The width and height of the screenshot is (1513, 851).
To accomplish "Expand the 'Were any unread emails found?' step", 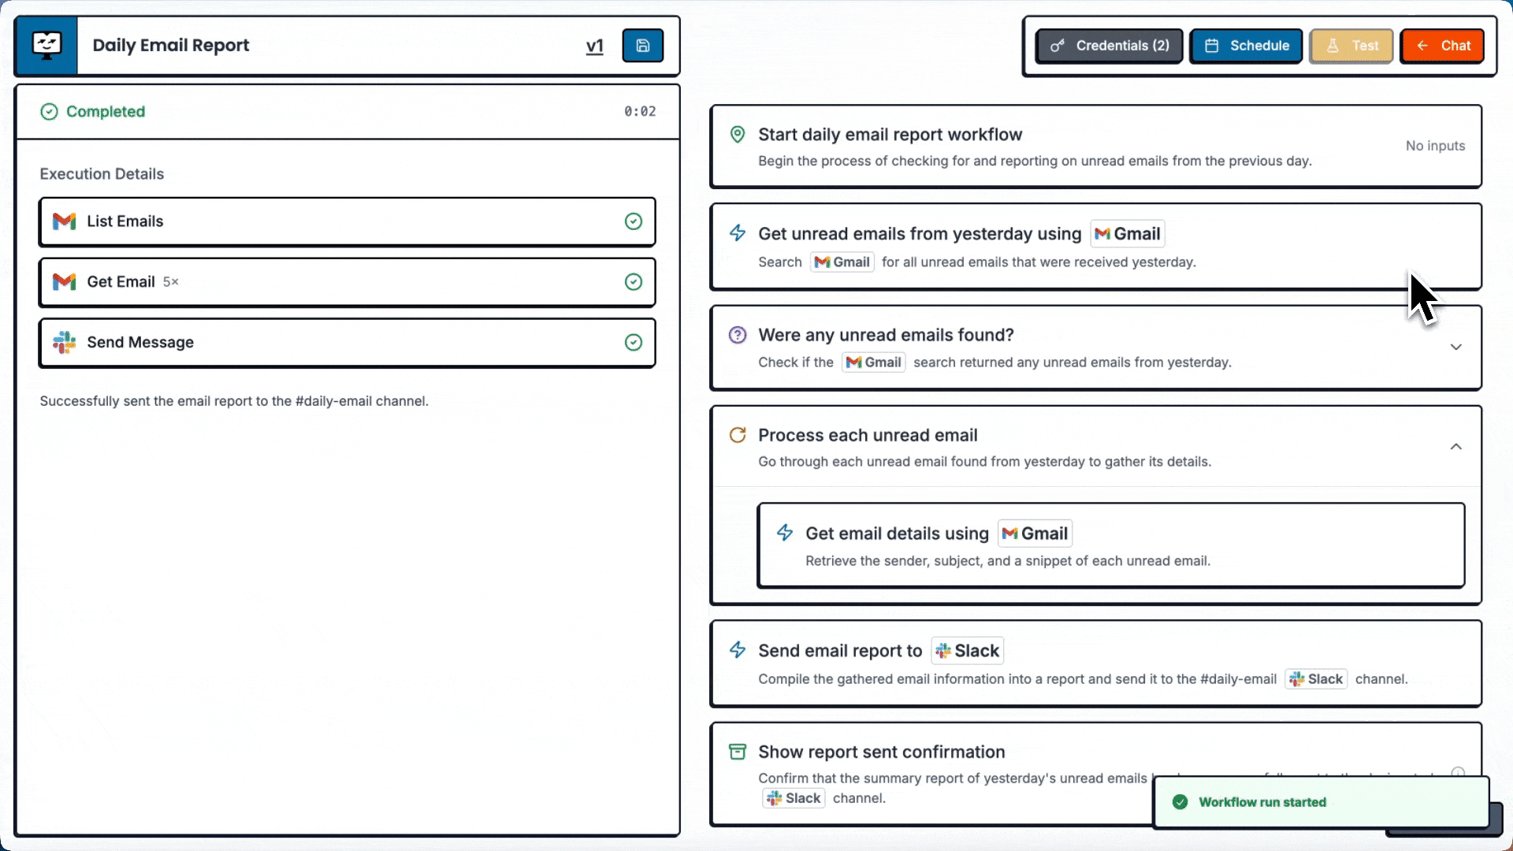I will click(x=1455, y=347).
